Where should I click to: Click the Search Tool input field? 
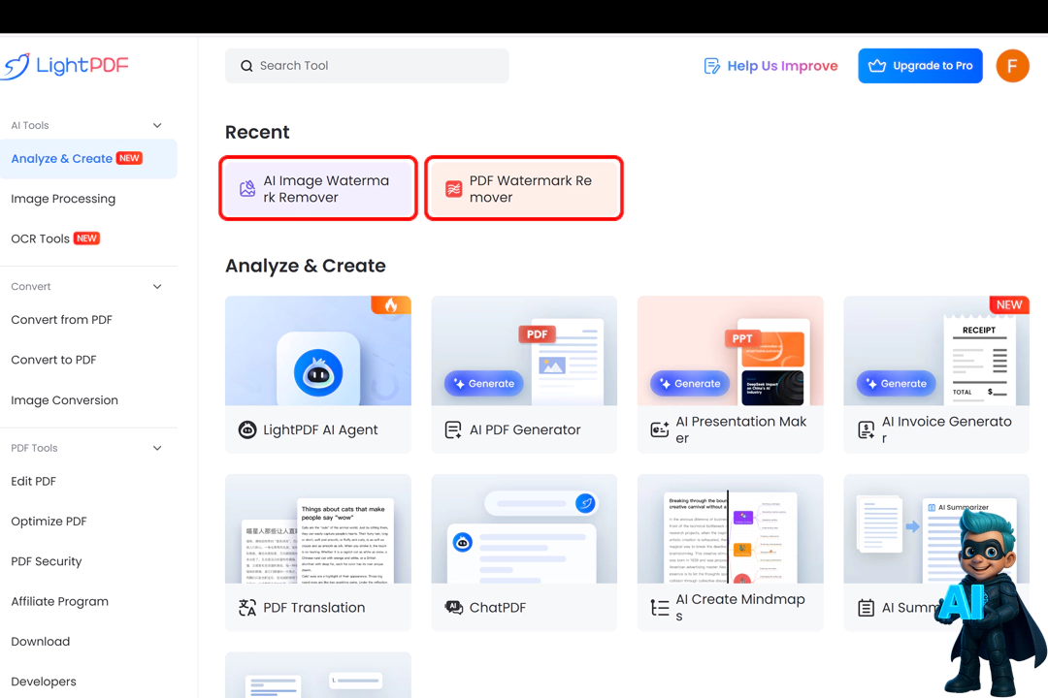(x=367, y=66)
